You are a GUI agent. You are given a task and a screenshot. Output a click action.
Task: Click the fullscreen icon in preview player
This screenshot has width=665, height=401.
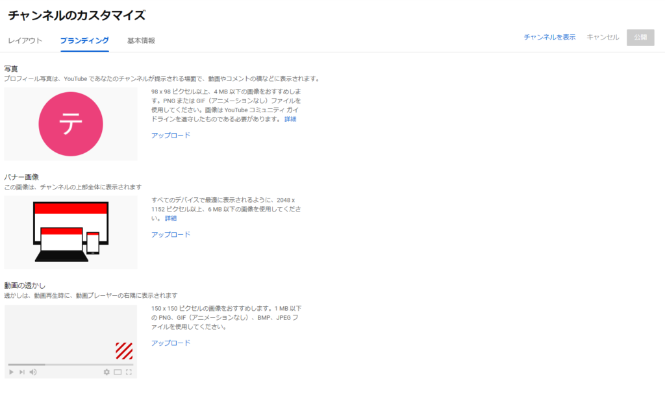pyautogui.click(x=129, y=372)
